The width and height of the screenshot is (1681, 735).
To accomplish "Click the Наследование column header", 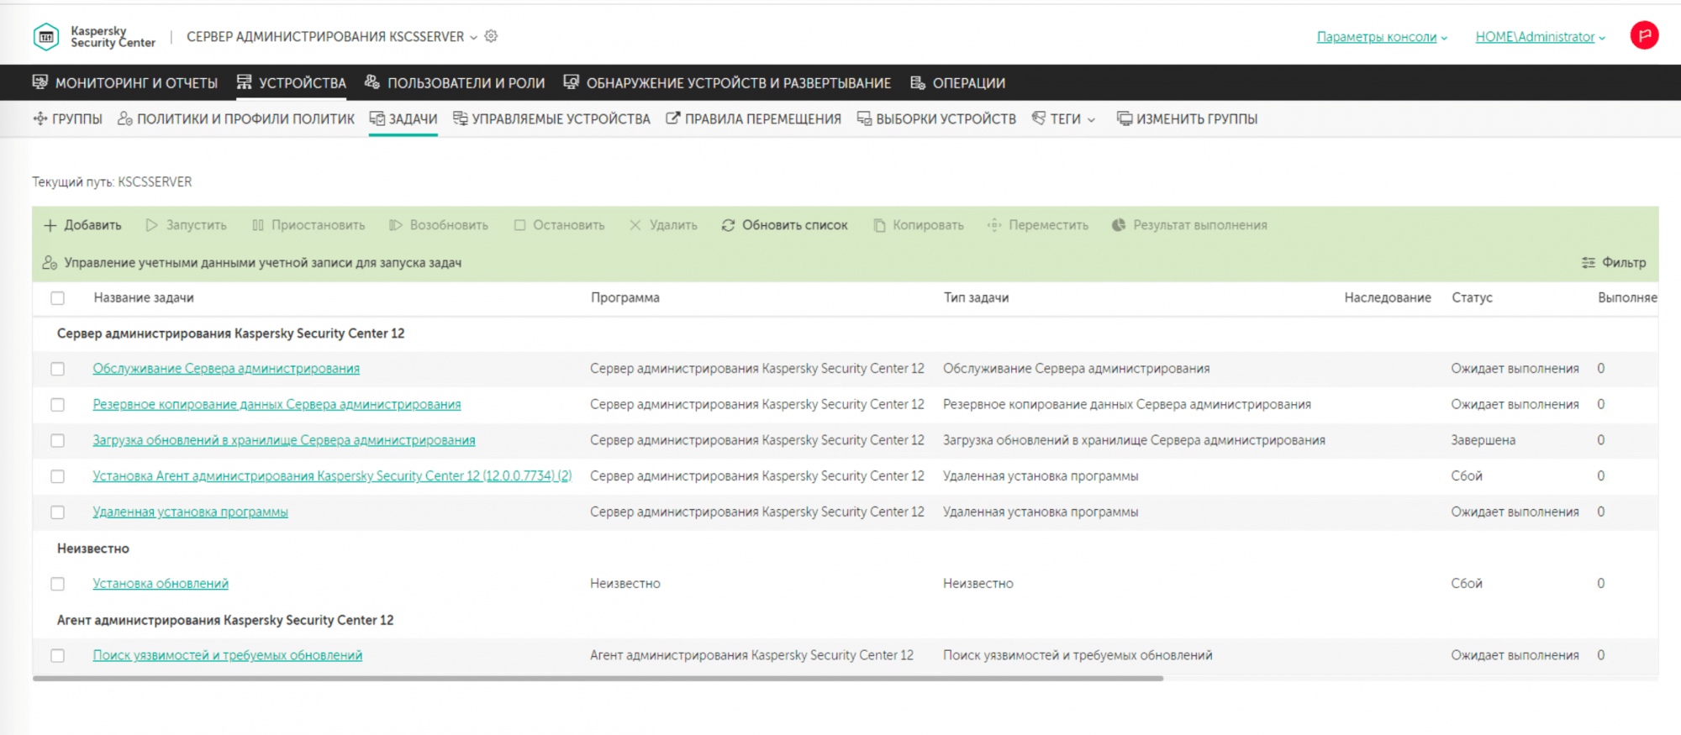I will point(1388,297).
